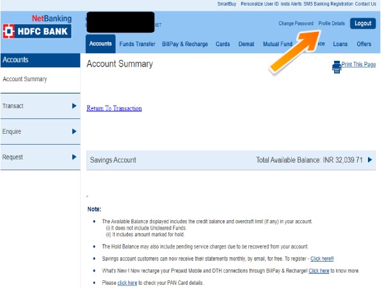Open the Funds Transfer tab
This screenshot has width=384, height=288.
click(137, 44)
